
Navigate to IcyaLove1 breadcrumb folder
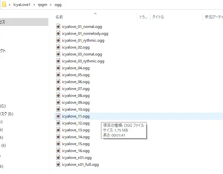pos(22,5)
